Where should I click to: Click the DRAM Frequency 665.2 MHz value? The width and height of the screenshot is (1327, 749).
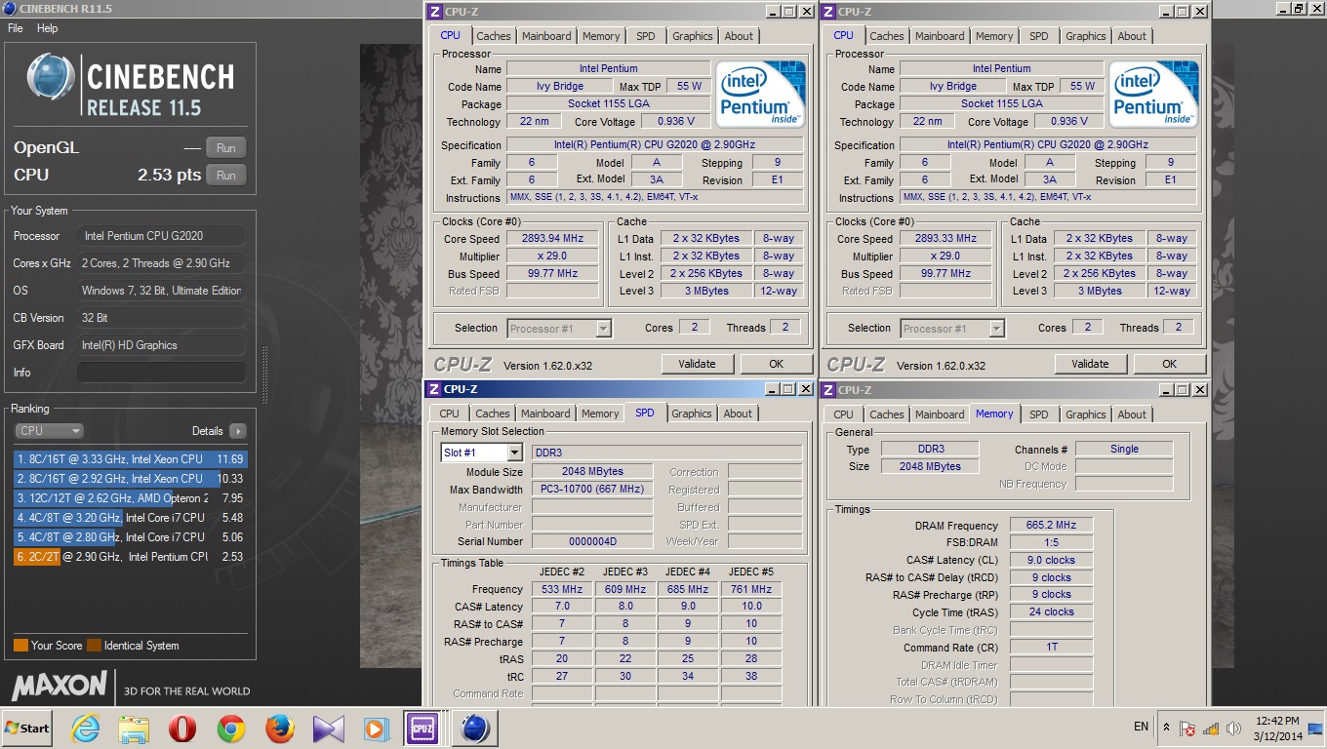point(1051,525)
